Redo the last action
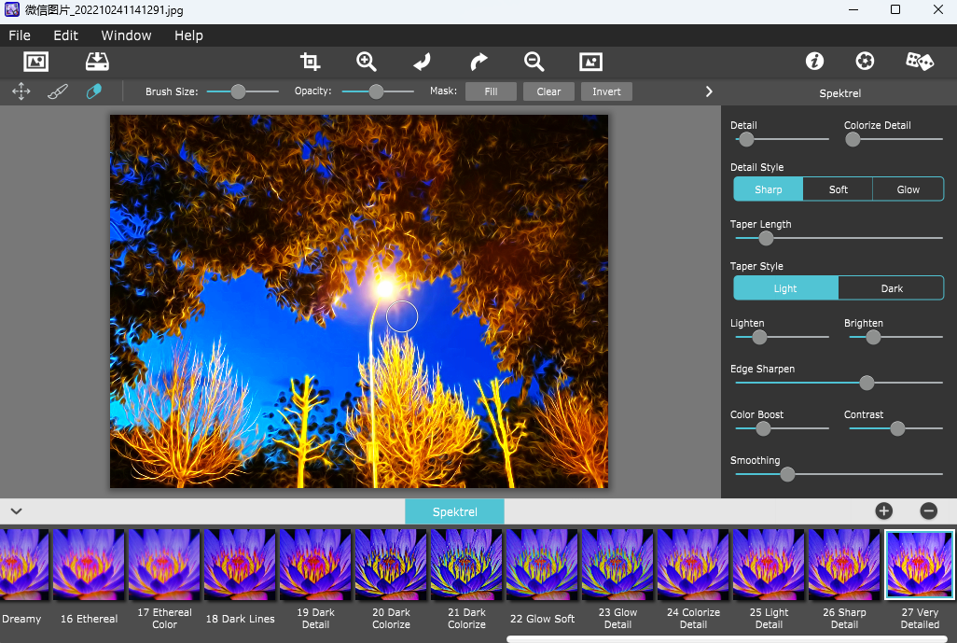 tap(478, 62)
